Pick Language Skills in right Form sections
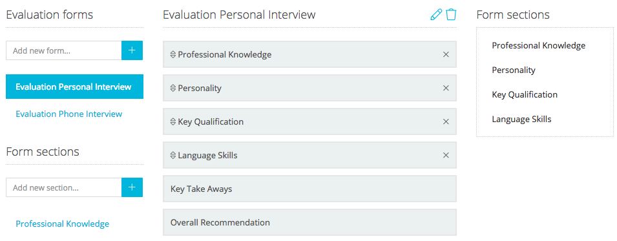Image resolution: width=617 pixels, height=241 pixels. (x=521, y=119)
